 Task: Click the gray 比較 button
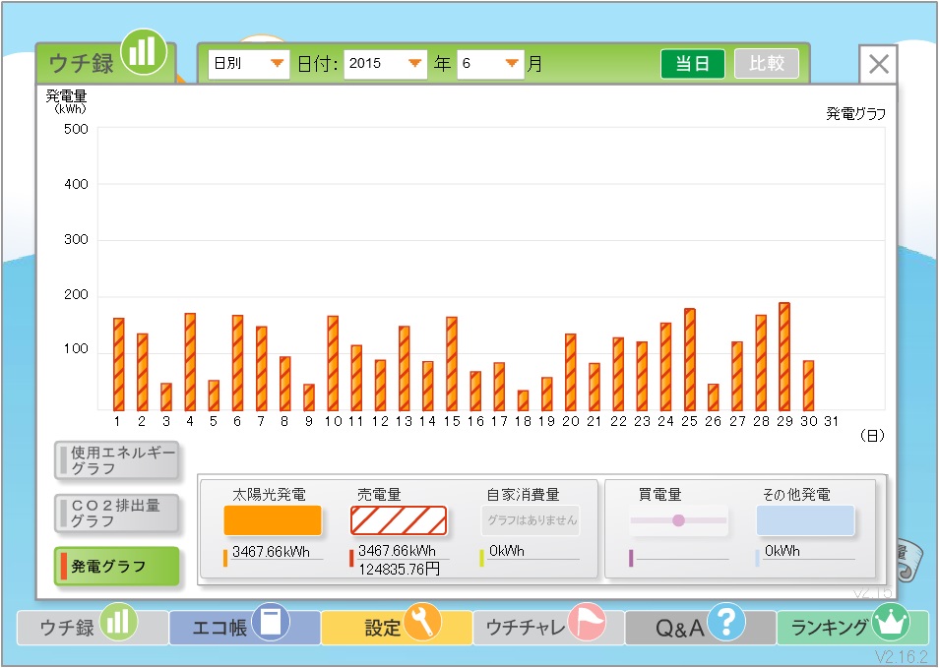point(767,63)
